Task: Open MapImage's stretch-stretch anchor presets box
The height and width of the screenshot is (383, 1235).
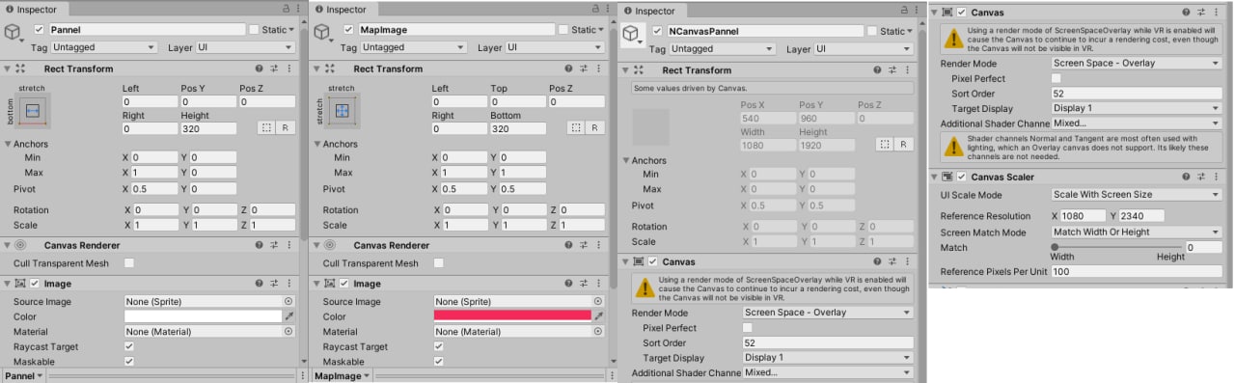Action: click(x=342, y=111)
